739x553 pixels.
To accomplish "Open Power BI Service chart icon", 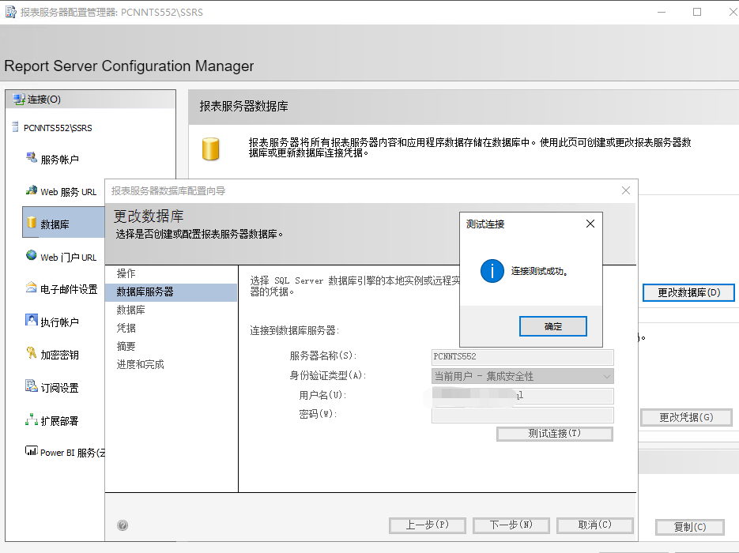I will [31, 451].
